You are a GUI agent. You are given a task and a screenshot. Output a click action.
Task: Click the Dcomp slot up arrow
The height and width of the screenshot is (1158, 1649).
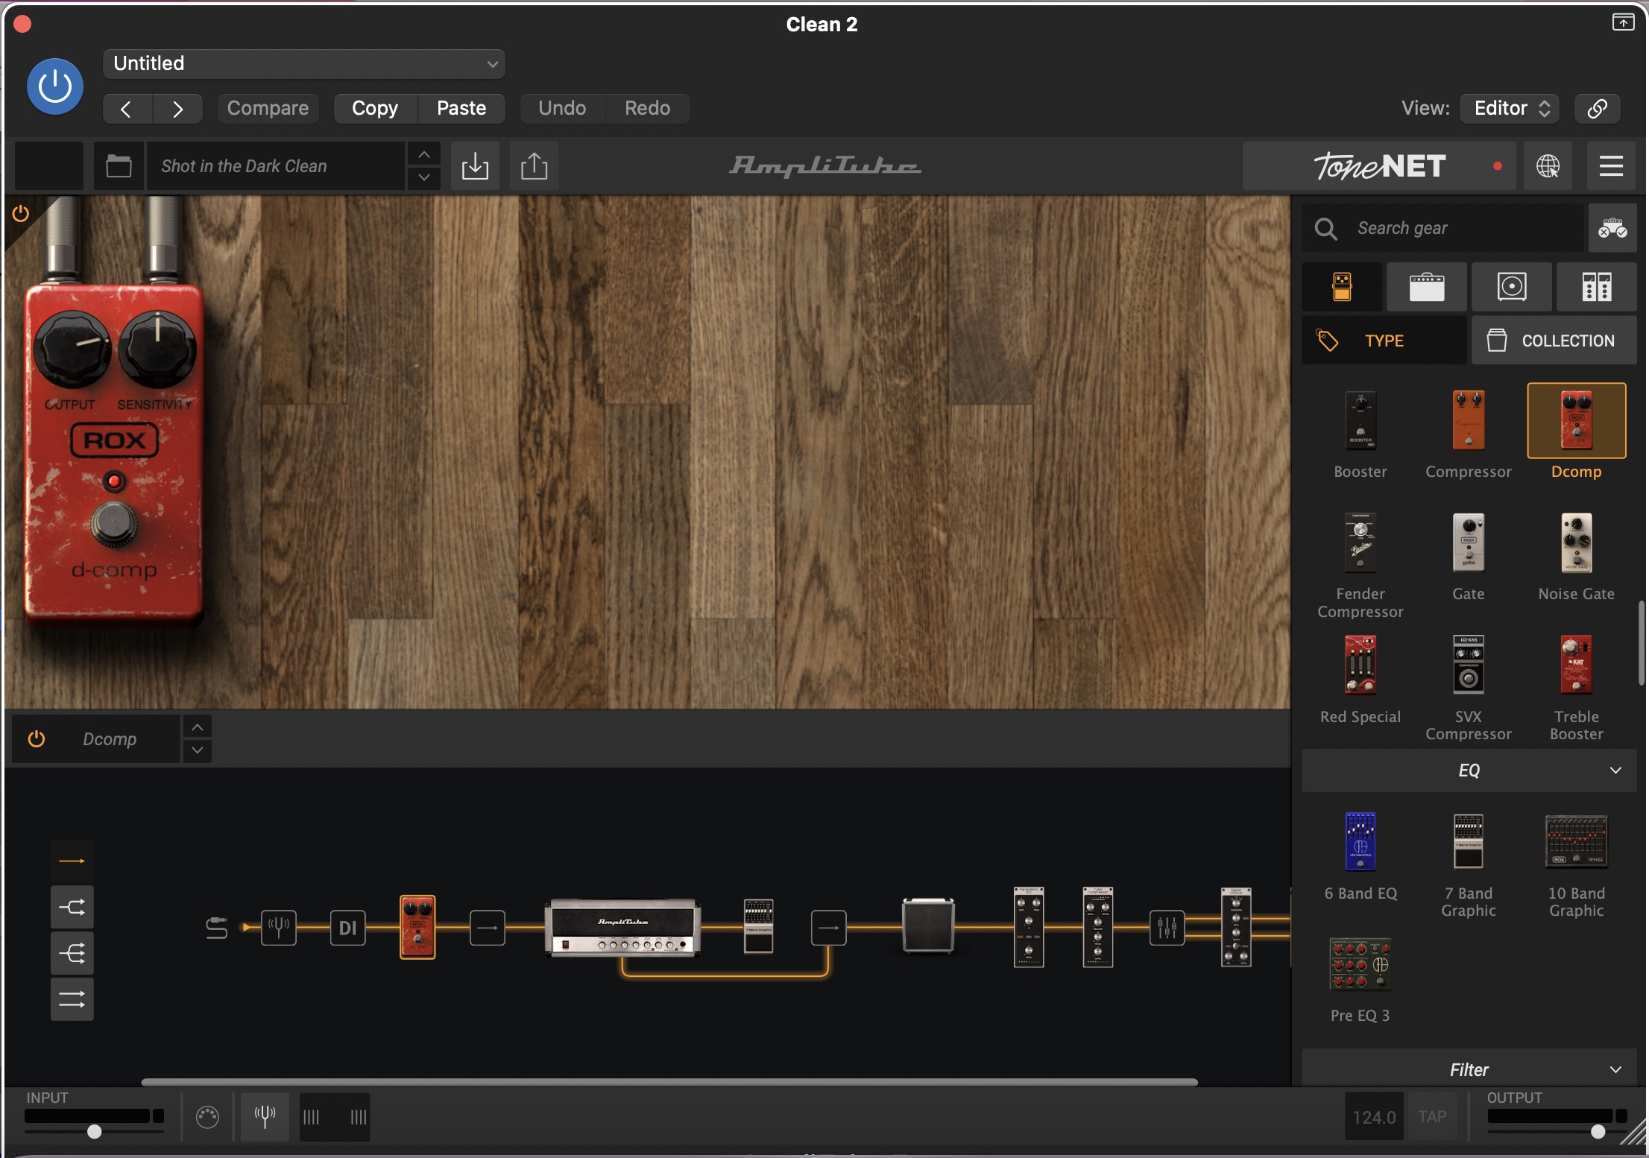198,727
